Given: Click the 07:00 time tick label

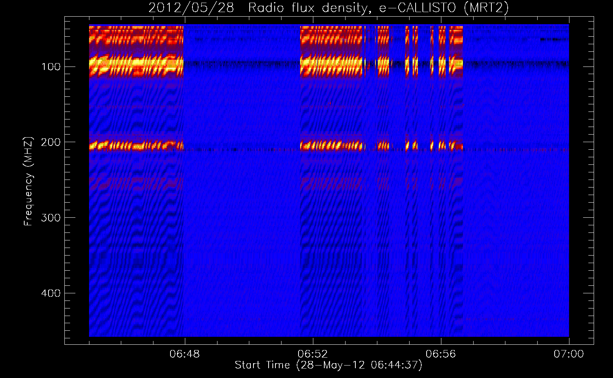Looking at the screenshot, I should pos(569,354).
